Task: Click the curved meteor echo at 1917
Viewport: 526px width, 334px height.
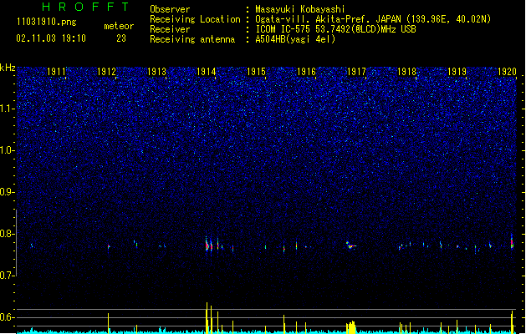Action: (350, 245)
